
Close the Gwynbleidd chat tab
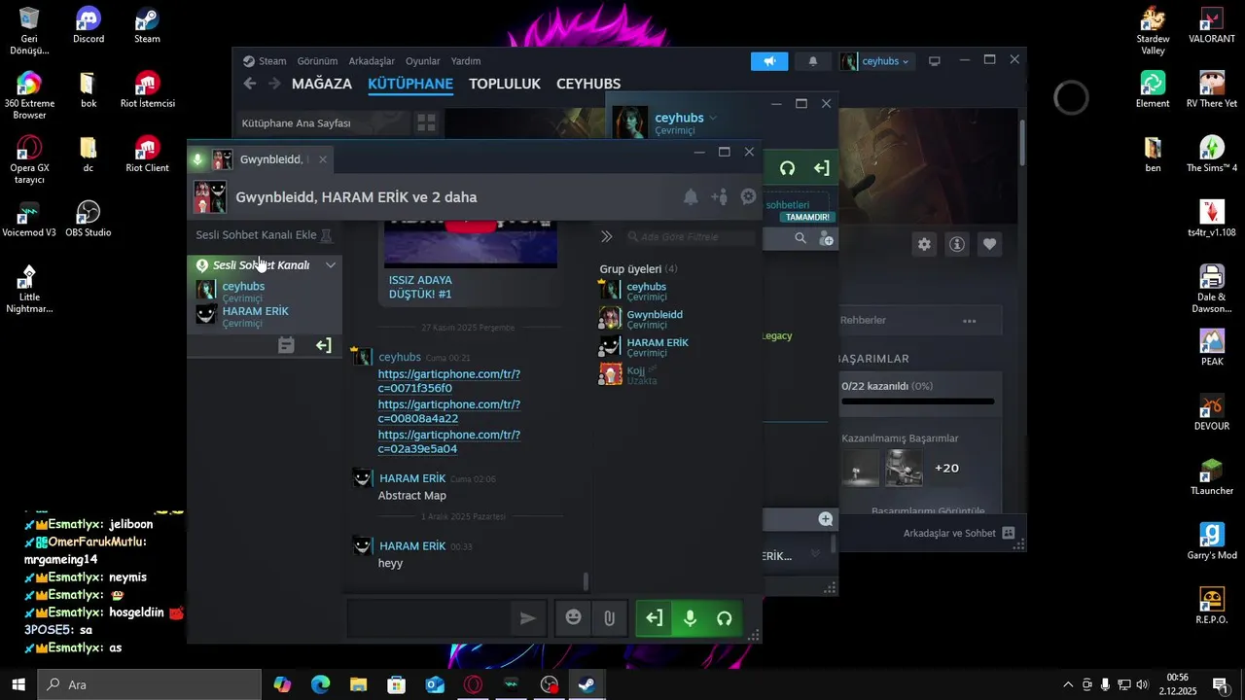[x=323, y=159]
